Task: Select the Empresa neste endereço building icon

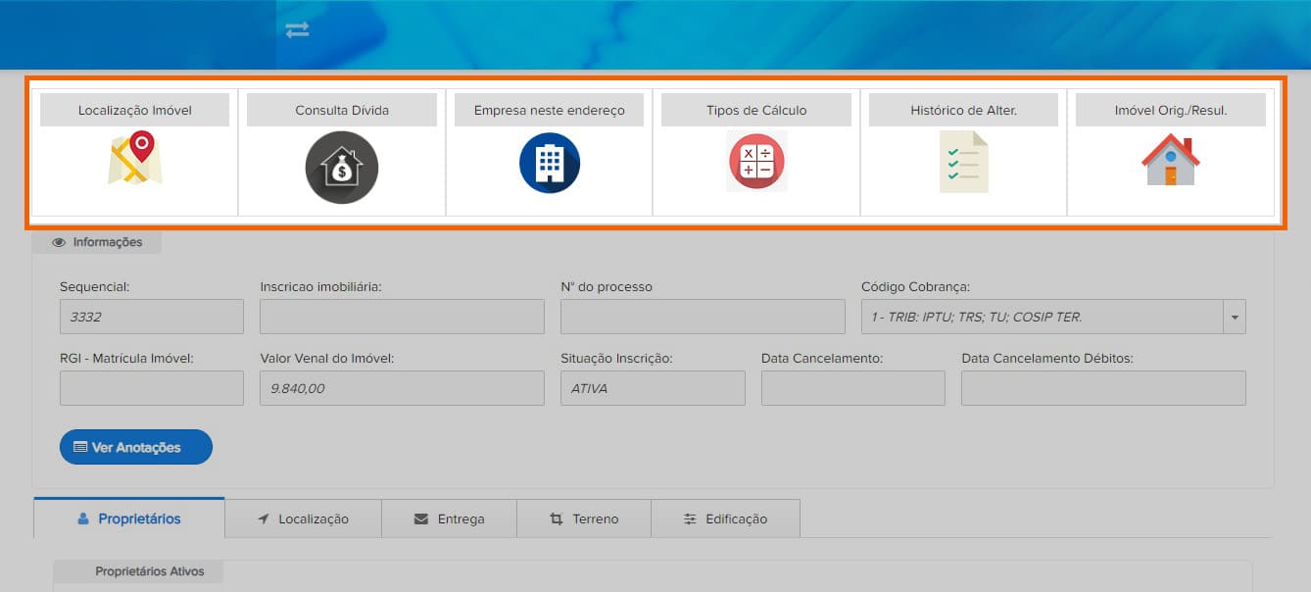Action: (x=550, y=163)
